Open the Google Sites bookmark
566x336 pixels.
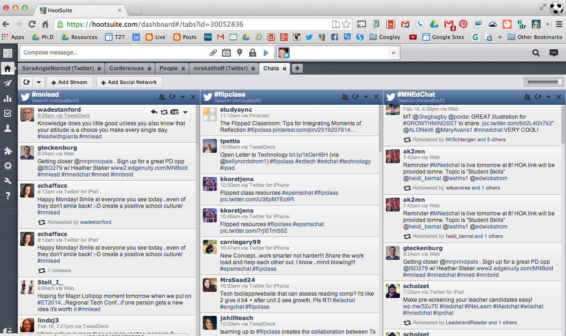pos(443,37)
